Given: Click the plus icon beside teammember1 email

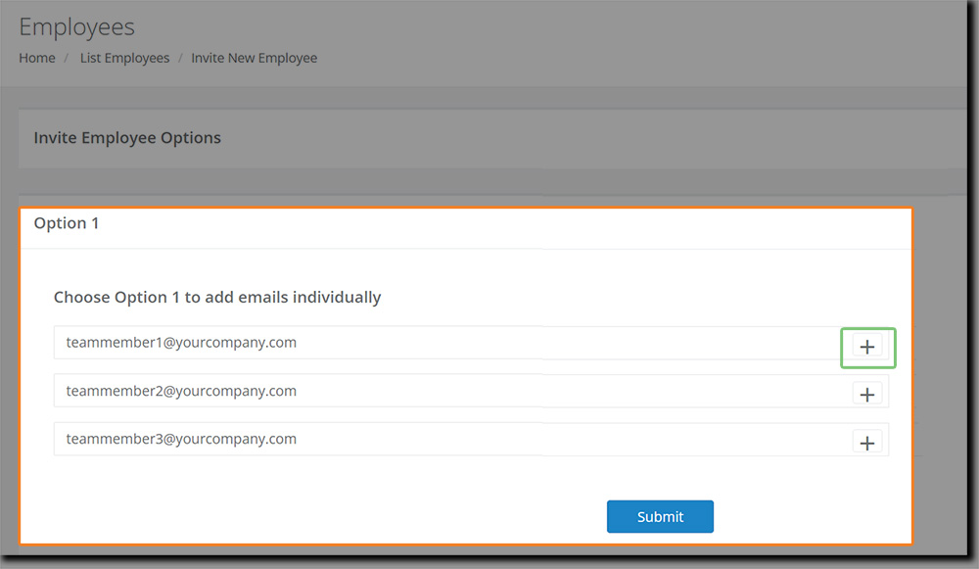Looking at the screenshot, I should coord(867,347).
